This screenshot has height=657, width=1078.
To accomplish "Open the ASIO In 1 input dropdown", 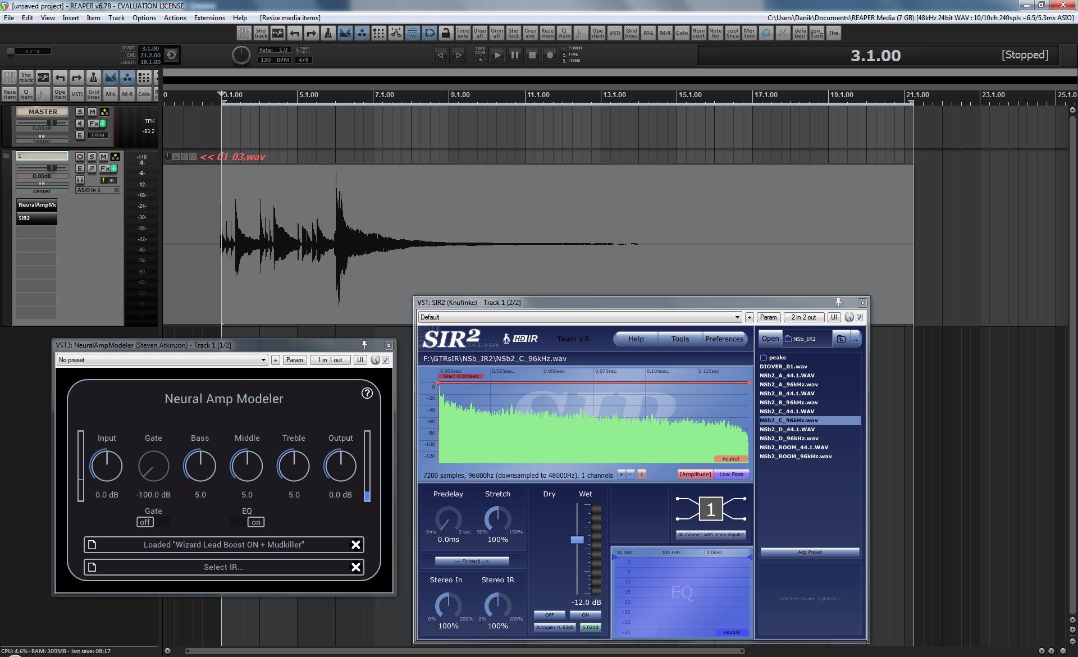I will pos(98,190).
